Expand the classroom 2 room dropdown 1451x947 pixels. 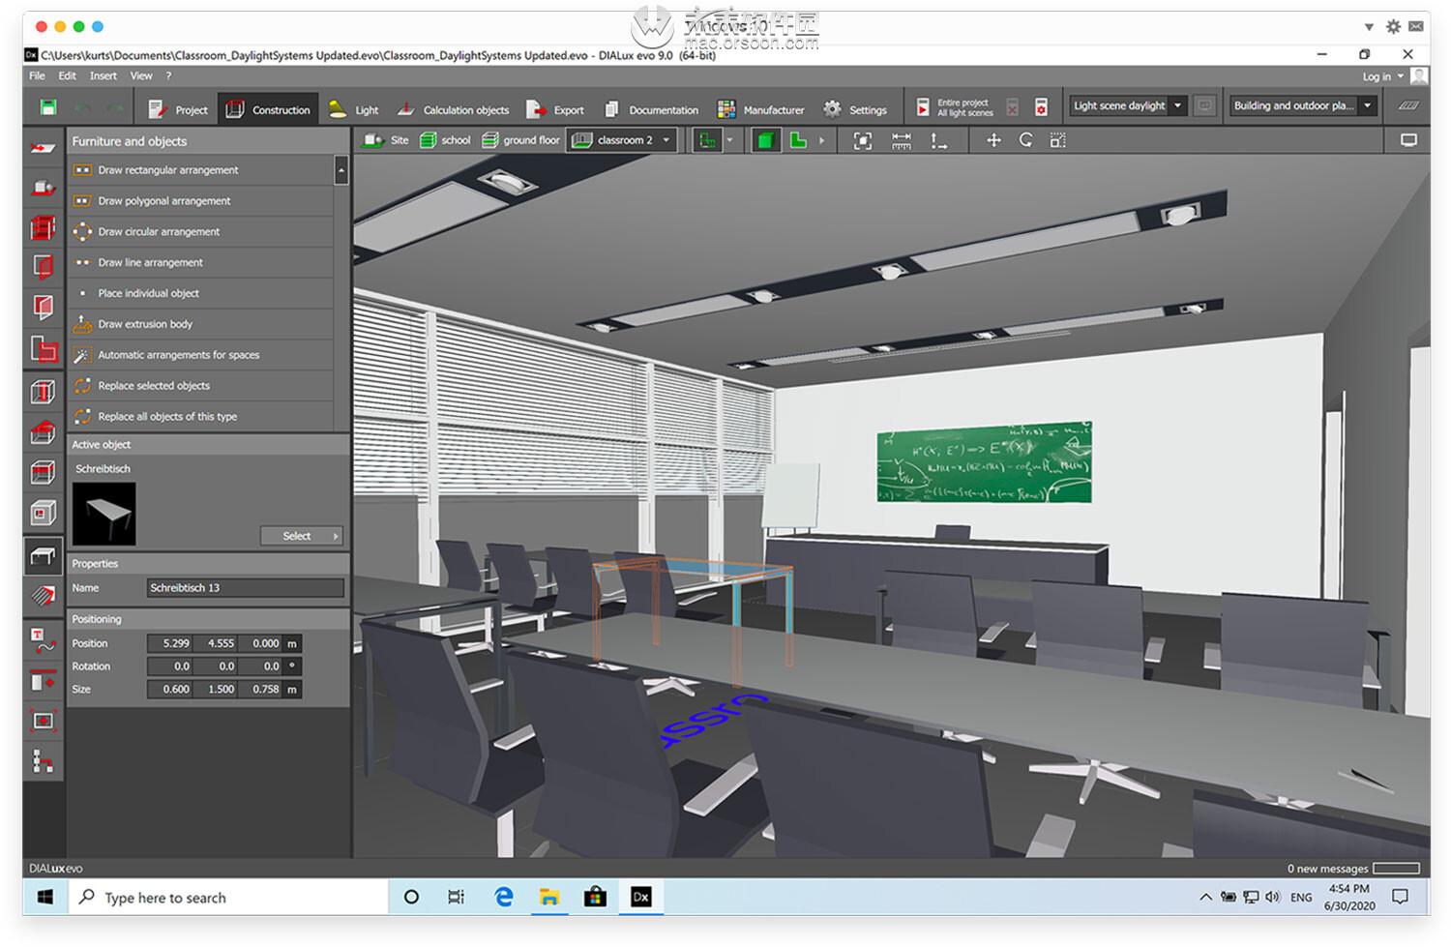pyautogui.click(x=666, y=140)
